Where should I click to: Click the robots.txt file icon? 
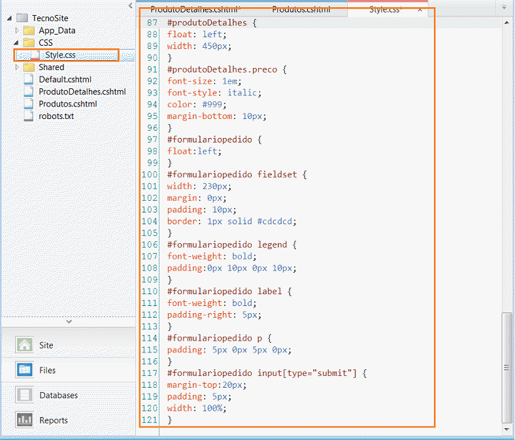(29, 116)
